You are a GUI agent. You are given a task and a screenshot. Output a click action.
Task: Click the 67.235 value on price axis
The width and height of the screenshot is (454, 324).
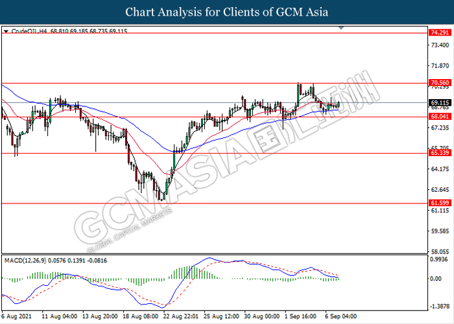(x=440, y=128)
